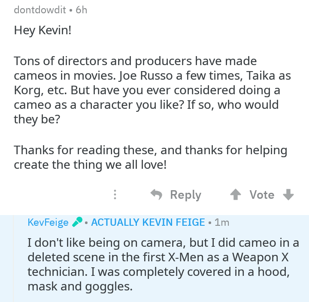
Task: Click the microphone icon beside KevFeige
Action: [77, 222]
